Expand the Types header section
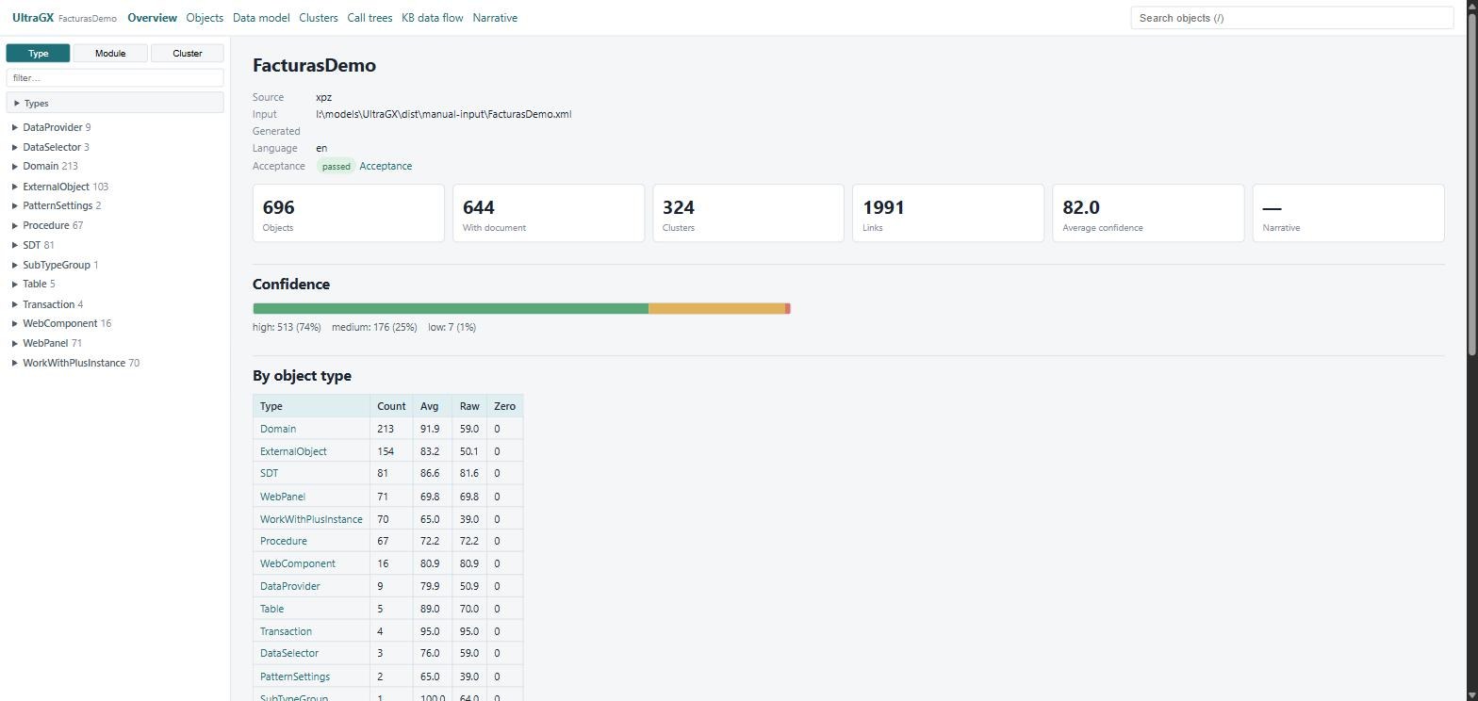The image size is (1478, 701). click(x=115, y=103)
